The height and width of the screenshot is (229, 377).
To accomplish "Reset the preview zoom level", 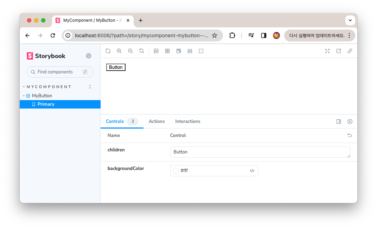I will tap(142, 51).
